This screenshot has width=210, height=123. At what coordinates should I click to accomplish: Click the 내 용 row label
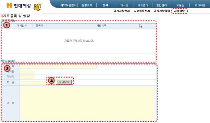click(10, 103)
